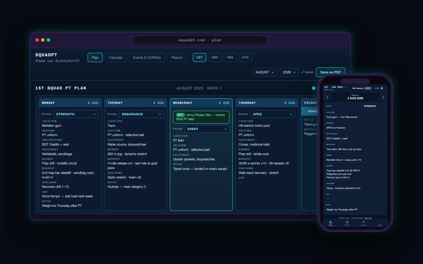Click the view only link on phone
This screenshot has width=423, height=264.
[368, 218]
